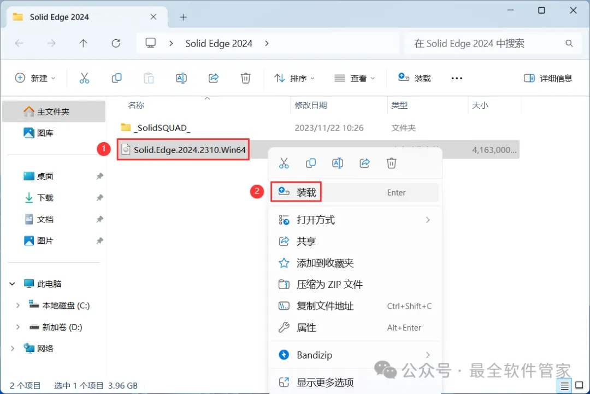Image resolution: width=590 pixels, height=394 pixels.
Task: Click the Cut icon in the context menu
Action: coord(284,163)
